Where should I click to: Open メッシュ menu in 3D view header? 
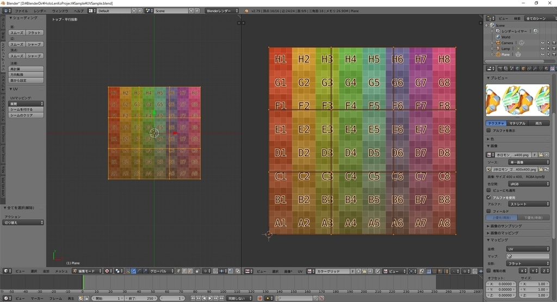(61, 271)
